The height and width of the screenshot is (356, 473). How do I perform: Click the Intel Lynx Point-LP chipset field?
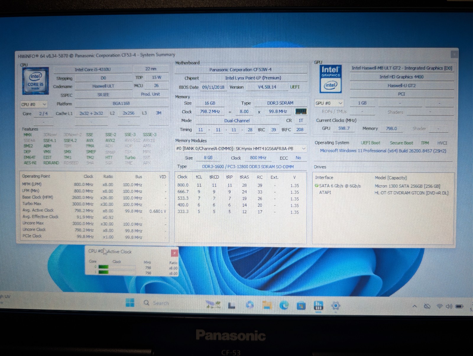click(x=253, y=78)
